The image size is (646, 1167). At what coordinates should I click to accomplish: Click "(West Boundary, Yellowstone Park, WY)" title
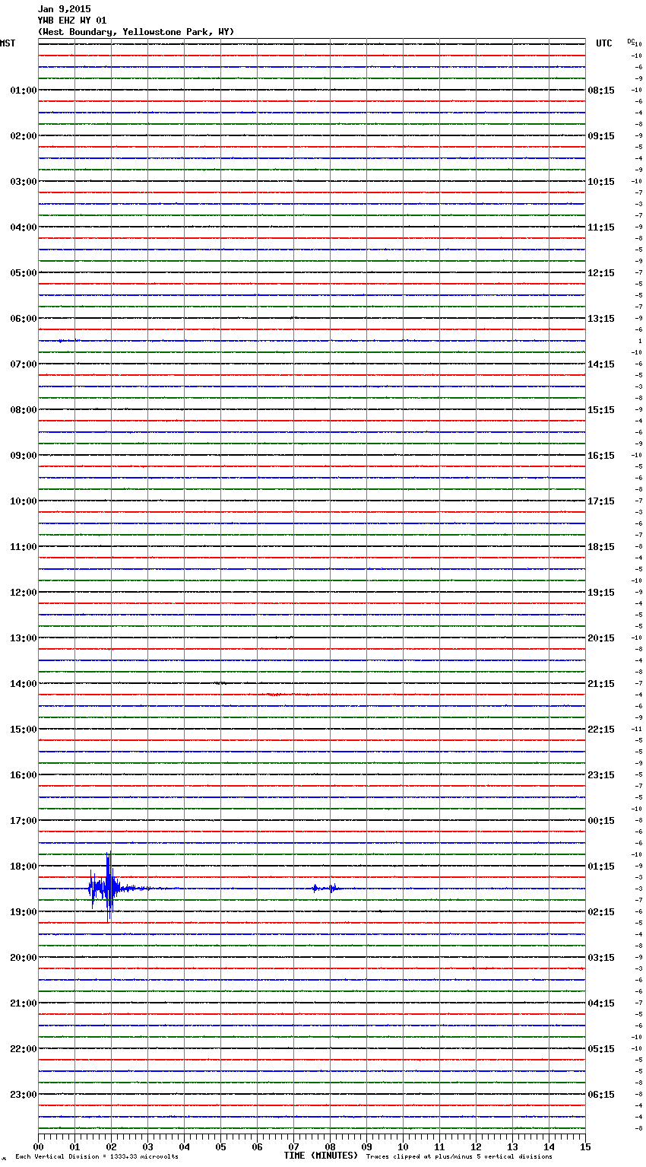[x=136, y=32]
